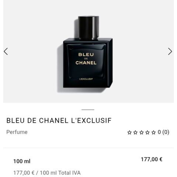Image resolution: width=177 pixels, height=177 pixels.
Task: Rate five stars
Action: click(153, 132)
